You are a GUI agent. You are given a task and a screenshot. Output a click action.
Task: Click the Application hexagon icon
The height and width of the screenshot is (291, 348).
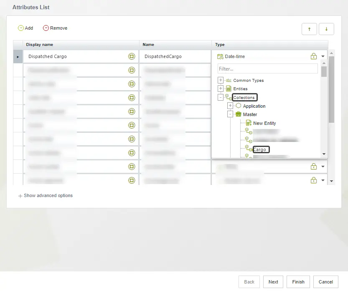[x=239, y=106]
